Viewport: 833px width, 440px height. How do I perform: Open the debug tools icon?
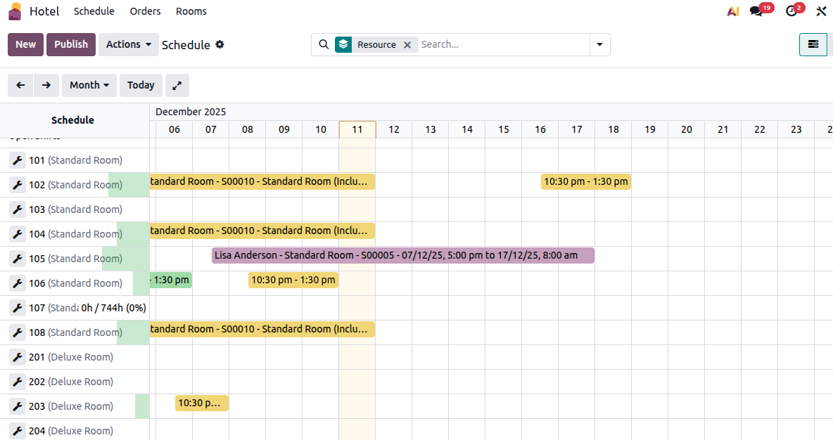pos(820,11)
